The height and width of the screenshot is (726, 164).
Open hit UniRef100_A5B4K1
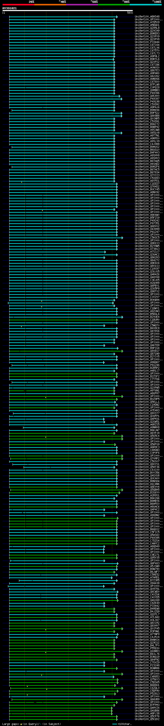click(147, 25)
